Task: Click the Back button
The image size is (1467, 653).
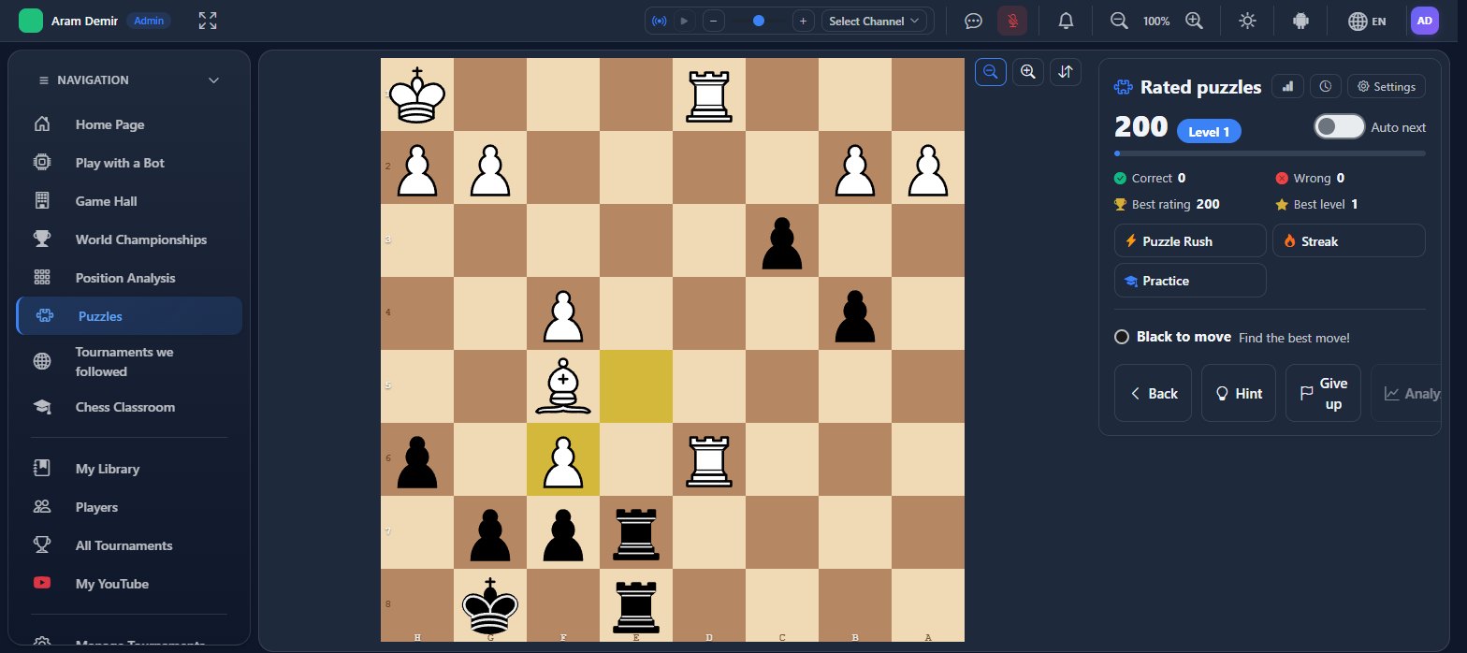Action: pyautogui.click(x=1153, y=393)
